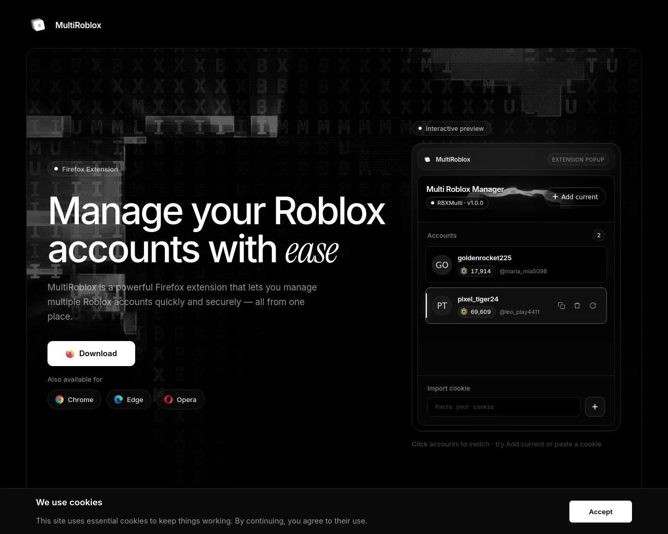Switch to goldenrocket225 account
The height and width of the screenshot is (534, 668).
tap(516, 264)
